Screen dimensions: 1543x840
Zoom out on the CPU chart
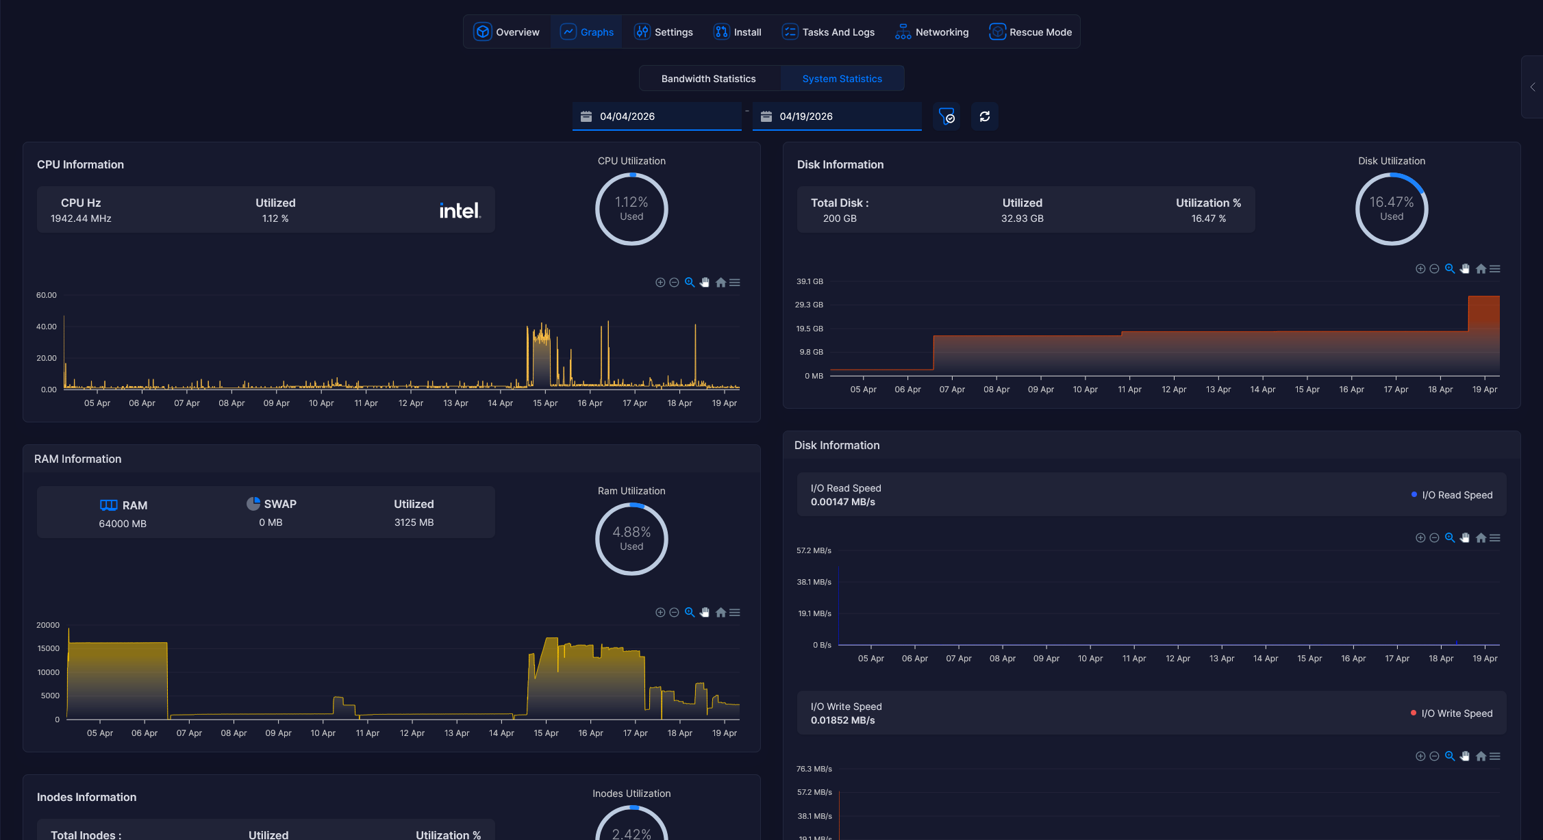pyautogui.click(x=674, y=283)
